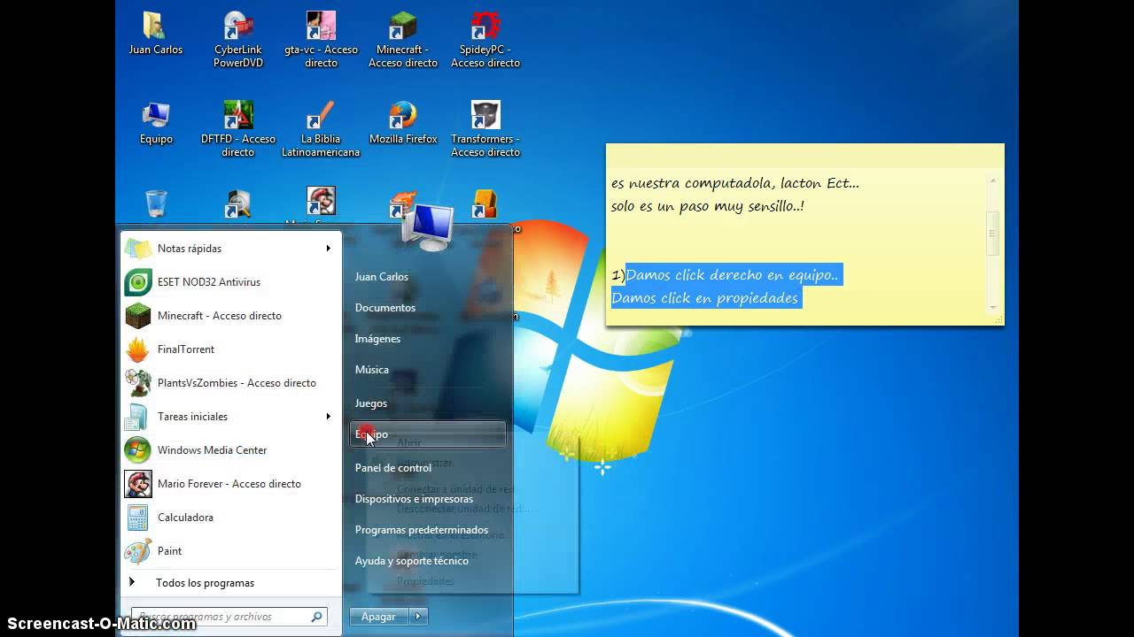The height and width of the screenshot is (637, 1134).
Task: Click note line 'solo es un paso muy sensillo..!'
Action: click(707, 206)
